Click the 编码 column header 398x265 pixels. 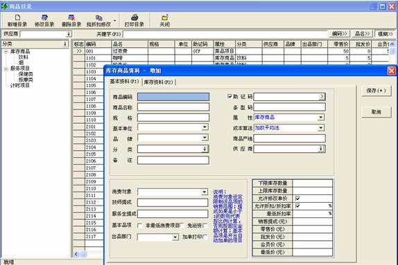click(x=98, y=44)
